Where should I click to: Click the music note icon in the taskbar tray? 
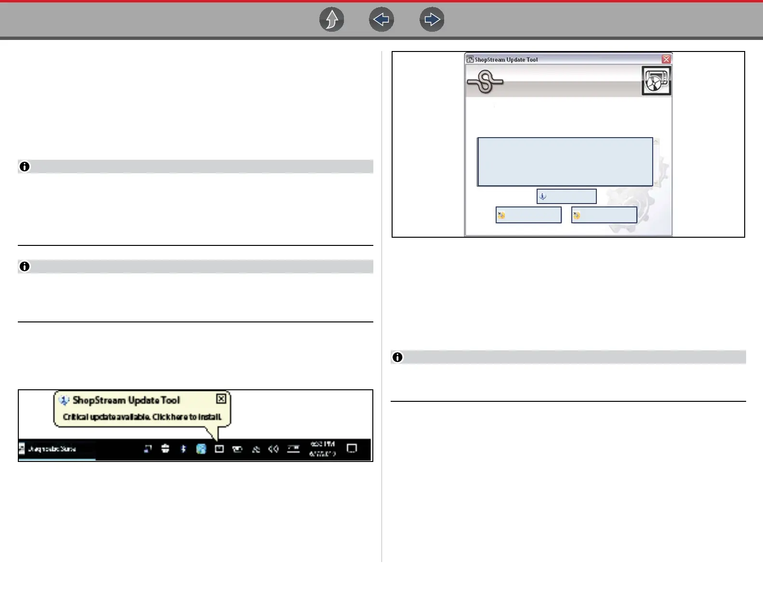(148, 449)
